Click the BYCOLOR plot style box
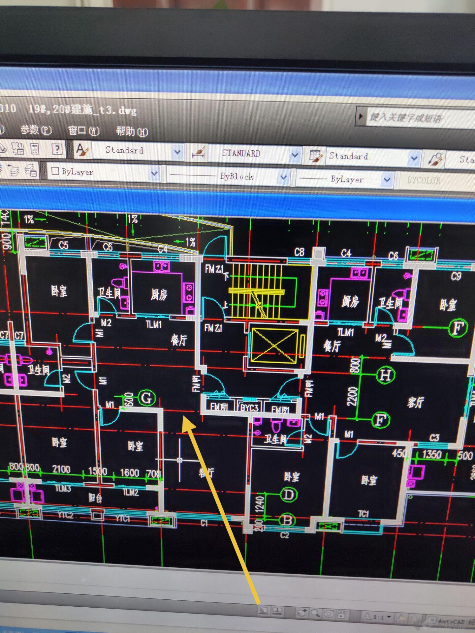 pyautogui.click(x=437, y=181)
